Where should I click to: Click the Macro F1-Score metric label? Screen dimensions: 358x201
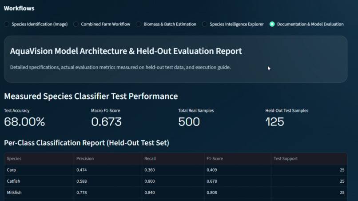coord(105,110)
